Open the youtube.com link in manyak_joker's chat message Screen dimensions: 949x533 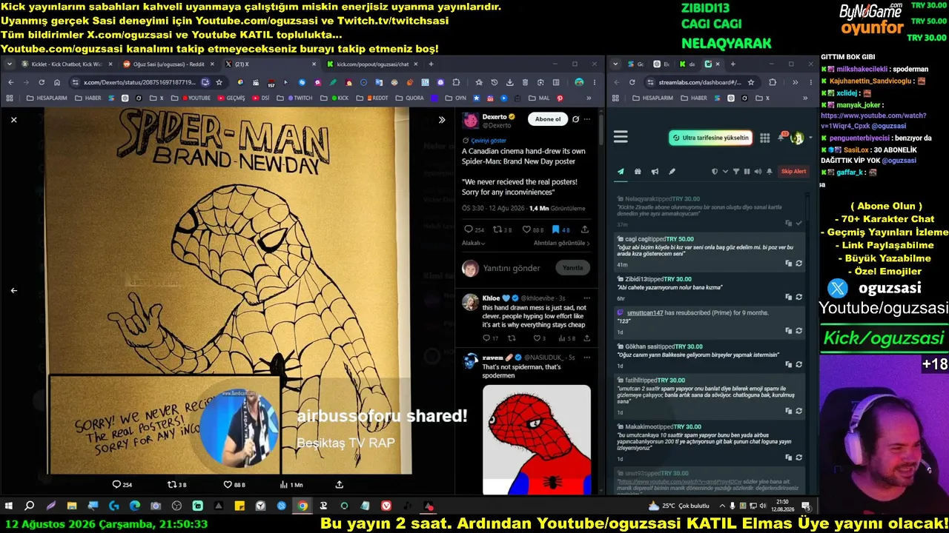point(873,121)
